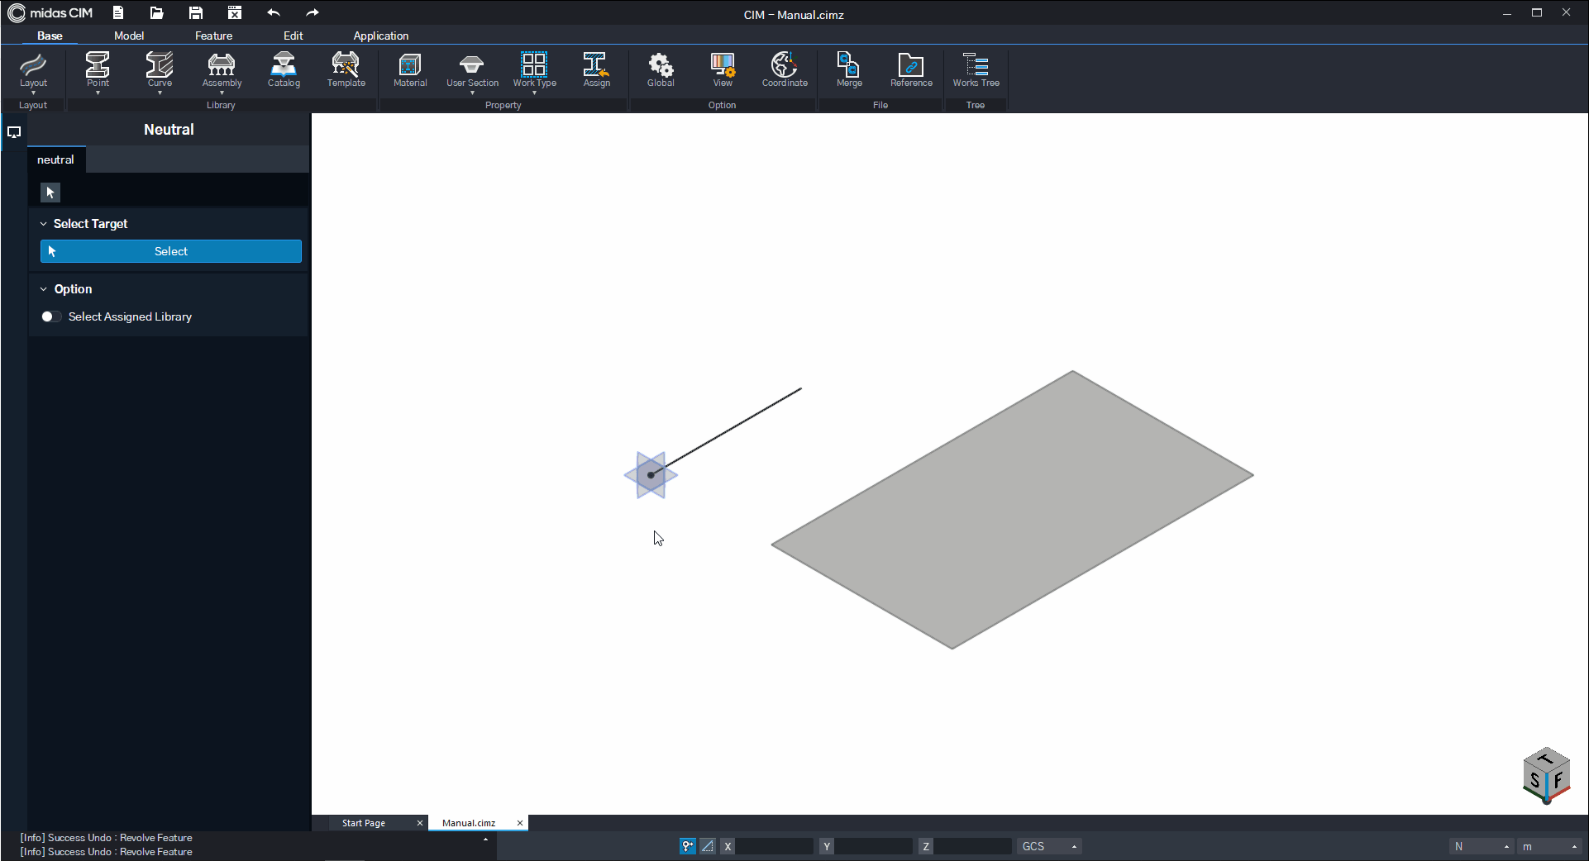
Task: Click the blue Select button
Action: pos(171,251)
